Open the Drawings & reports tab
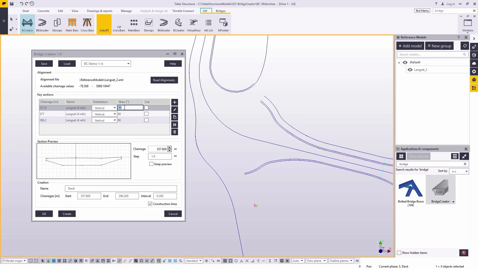Screen dimensions: 478x269 (x=99, y=11)
